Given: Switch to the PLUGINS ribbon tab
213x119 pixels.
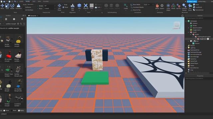Looking at the screenshot, I should (46, 1).
